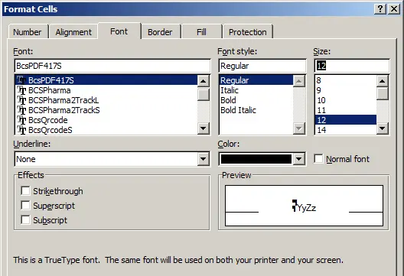Click the font list scroll up arrow

click(x=204, y=81)
